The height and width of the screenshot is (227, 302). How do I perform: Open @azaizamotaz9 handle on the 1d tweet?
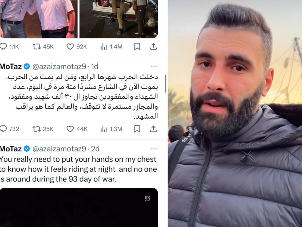pyautogui.click(x=59, y=67)
